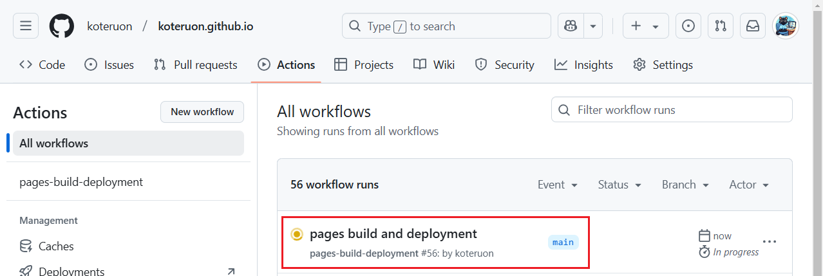Screen dimensions: 823x276
Task: Switch to the Insights tab
Action: [583, 64]
